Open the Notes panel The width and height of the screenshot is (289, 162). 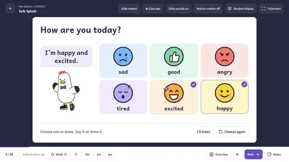point(274,154)
